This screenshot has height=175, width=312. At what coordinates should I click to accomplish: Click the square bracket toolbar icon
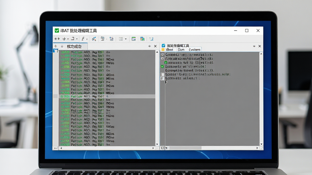73,39
